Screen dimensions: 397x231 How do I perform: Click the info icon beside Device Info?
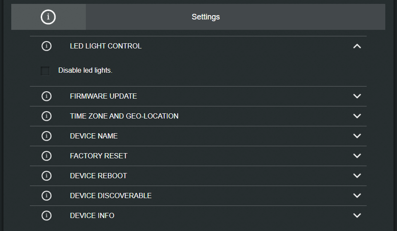tap(46, 215)
